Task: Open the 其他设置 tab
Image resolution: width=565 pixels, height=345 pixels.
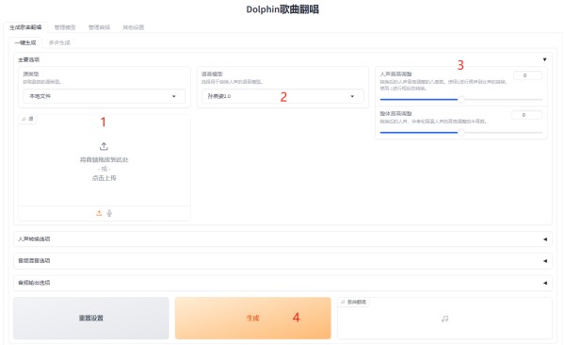Action: pos(134,27)
